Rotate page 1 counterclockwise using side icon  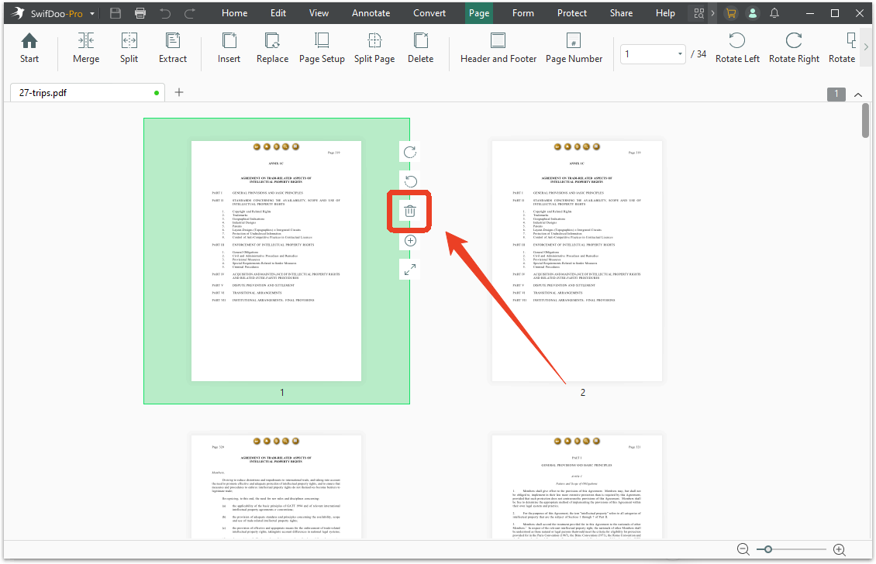(x=410, y=181)
